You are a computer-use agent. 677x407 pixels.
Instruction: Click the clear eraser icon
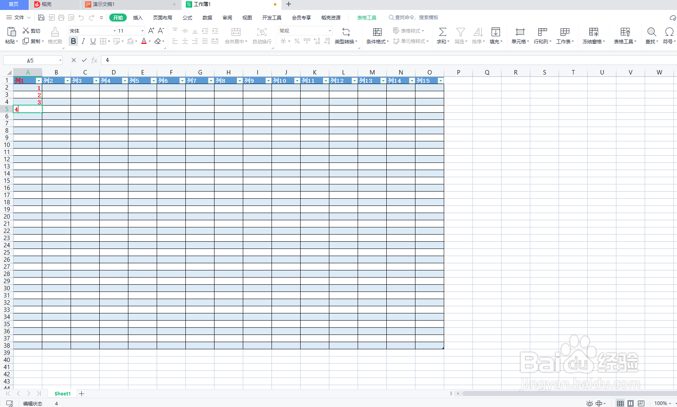(x=158, y=41)
